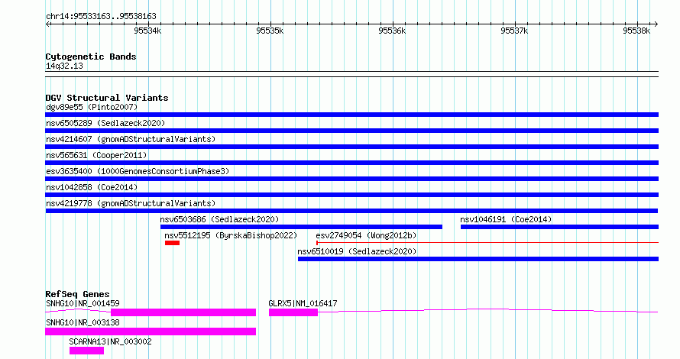
Task: Select the dgv89e55 blue variant bar
Action: [351, 115]
